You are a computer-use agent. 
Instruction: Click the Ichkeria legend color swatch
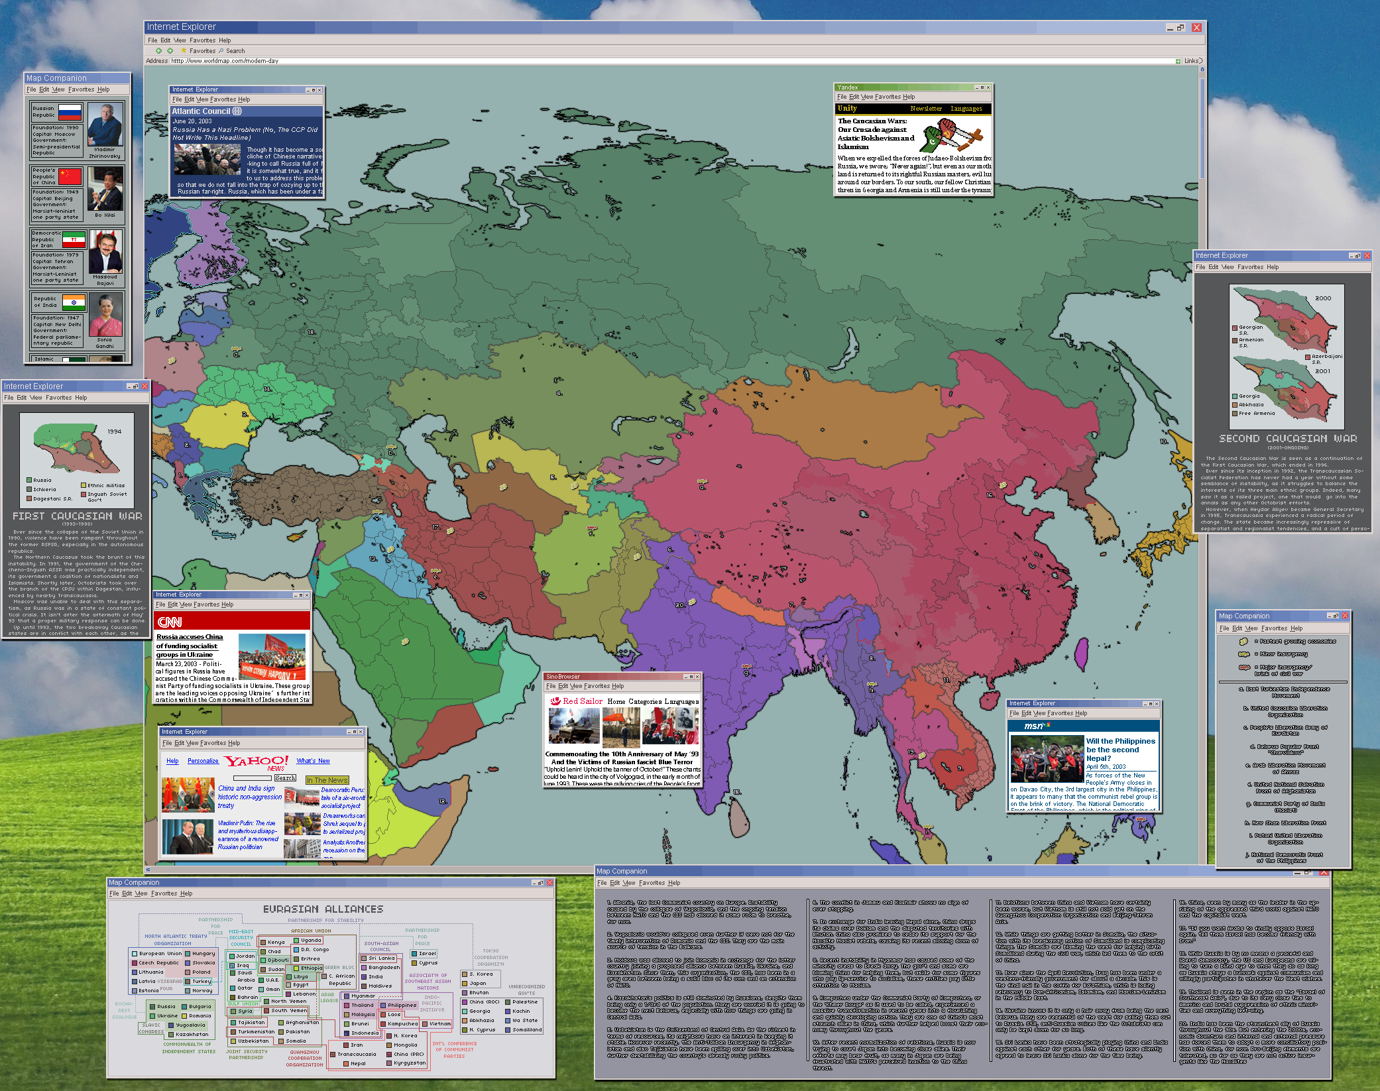(x=29, y=489)
